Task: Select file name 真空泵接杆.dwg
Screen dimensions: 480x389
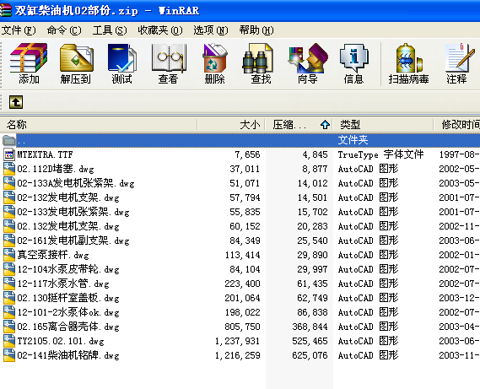Action: 53,255
